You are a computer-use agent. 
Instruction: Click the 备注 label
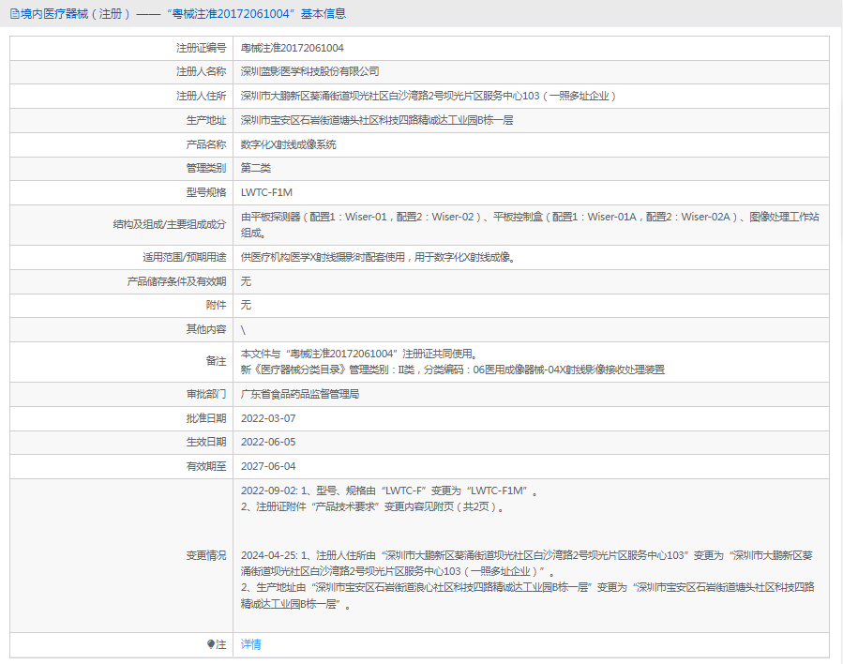point(216,361)
